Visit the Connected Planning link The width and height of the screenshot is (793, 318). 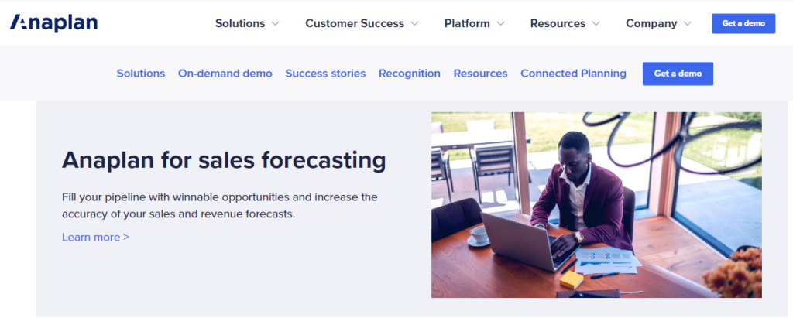[573, 74]
